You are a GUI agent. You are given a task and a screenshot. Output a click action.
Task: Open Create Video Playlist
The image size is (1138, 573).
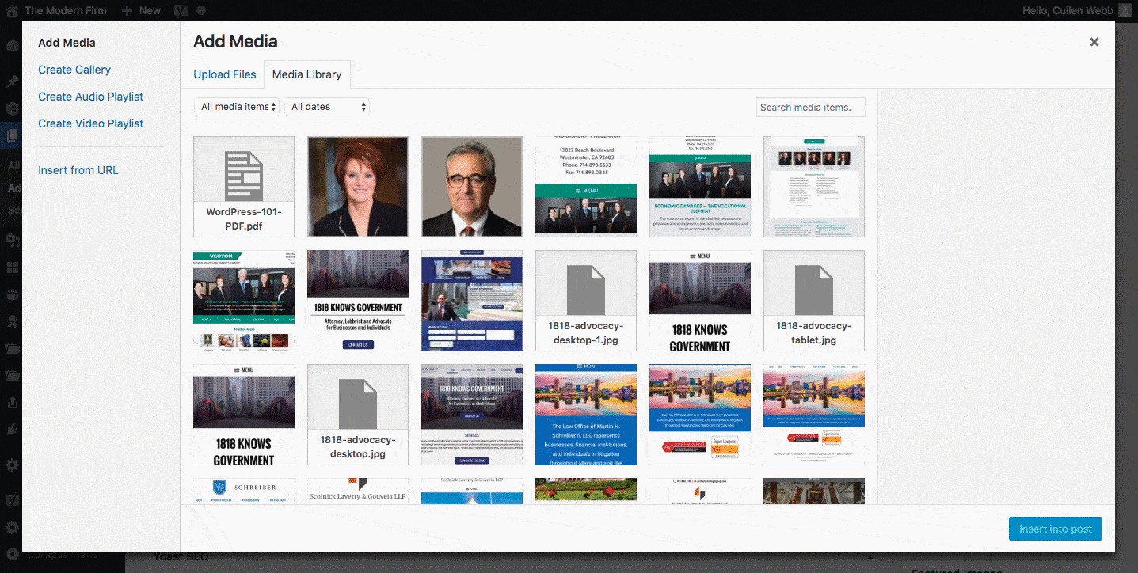(90, 123)
